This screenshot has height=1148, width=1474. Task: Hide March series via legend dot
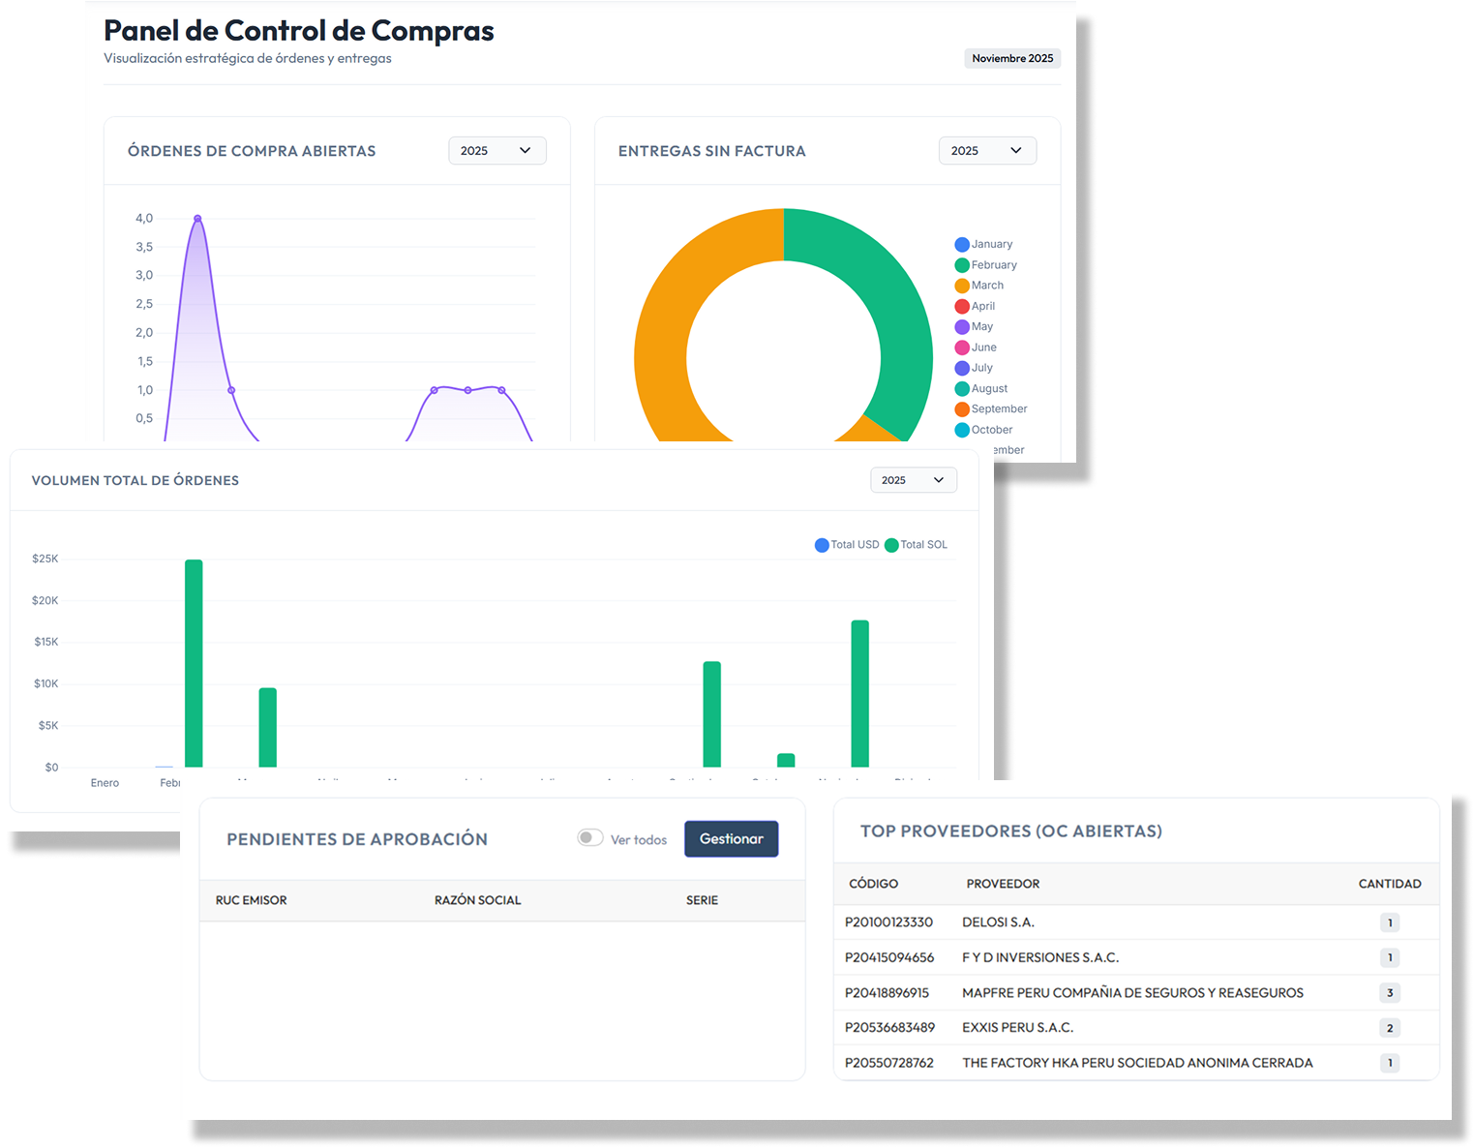962,286
